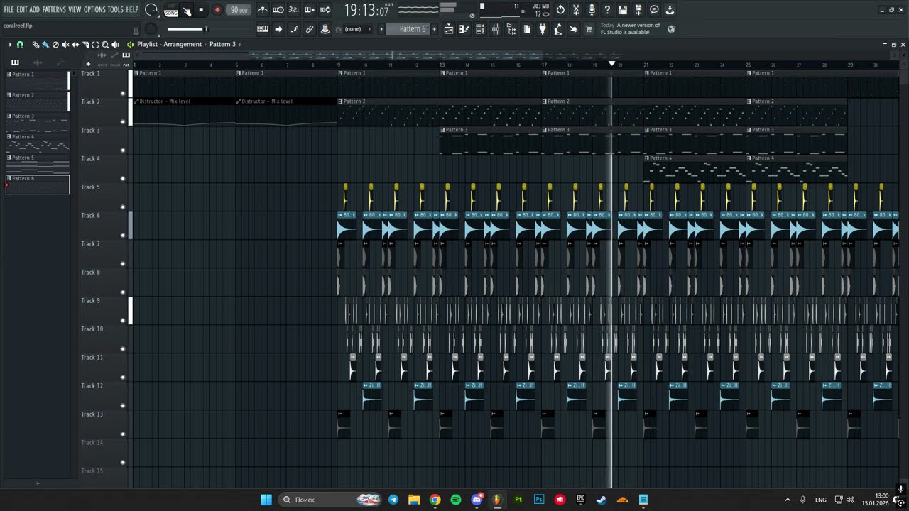Toggle the loop recording icon
909x511 pixels.
(325, 10)
